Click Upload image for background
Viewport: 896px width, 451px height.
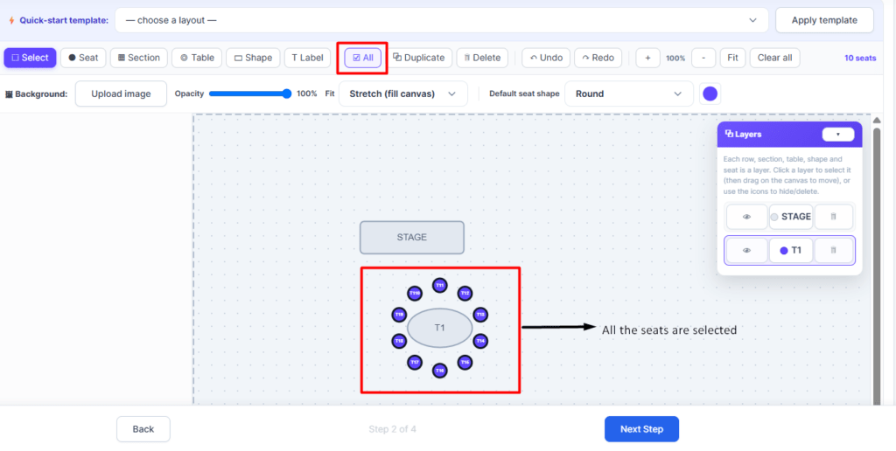(x=121, y=94)
